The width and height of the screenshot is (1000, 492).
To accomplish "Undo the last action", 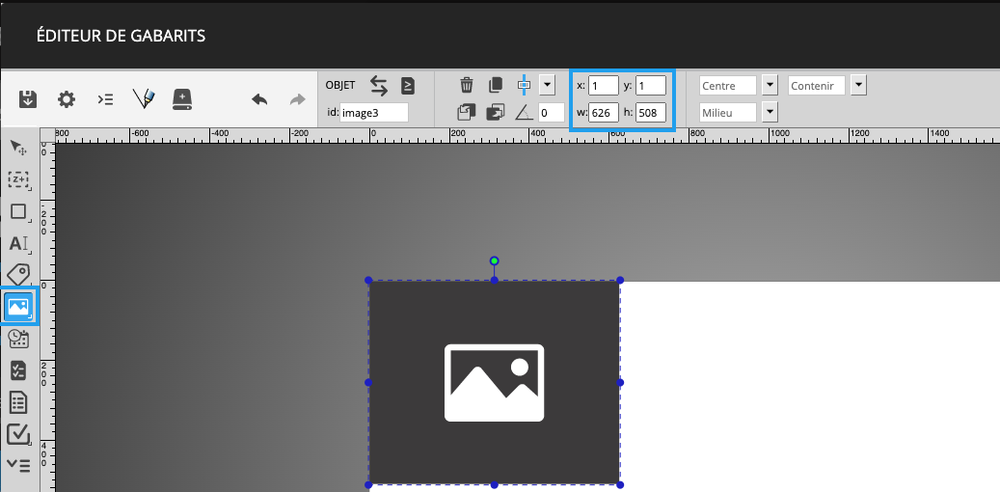I will tap(259, 99).
